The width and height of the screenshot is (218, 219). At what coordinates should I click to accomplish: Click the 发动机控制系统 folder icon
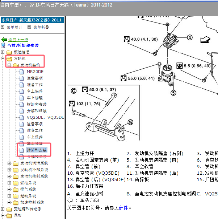pos(16,177)
